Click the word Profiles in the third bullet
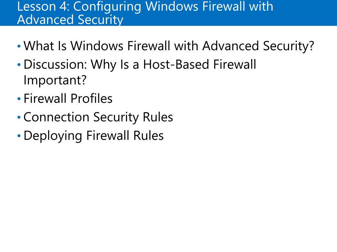 point(91,98)
